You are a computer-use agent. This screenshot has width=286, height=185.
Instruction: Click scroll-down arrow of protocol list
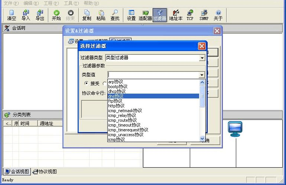click(202, 139)
